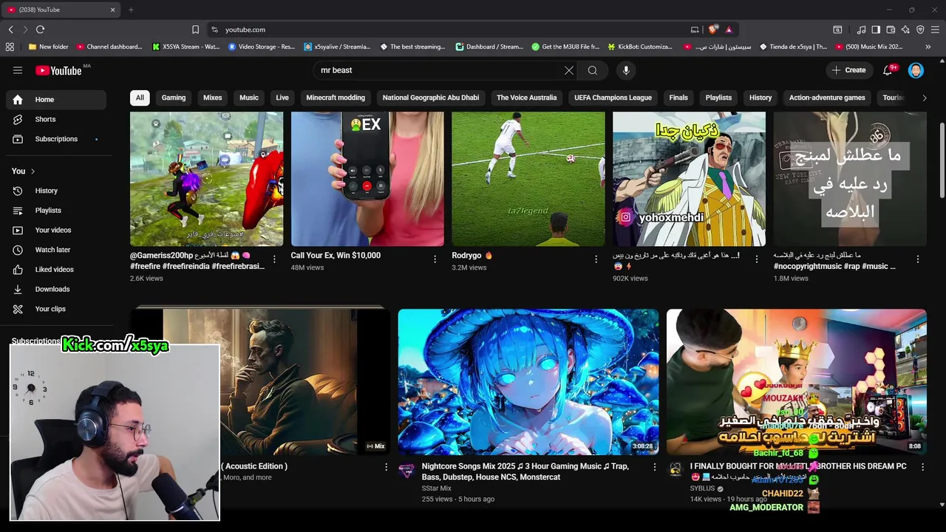
Task: Open the Brave VPN shield icon
Action: 920,30
